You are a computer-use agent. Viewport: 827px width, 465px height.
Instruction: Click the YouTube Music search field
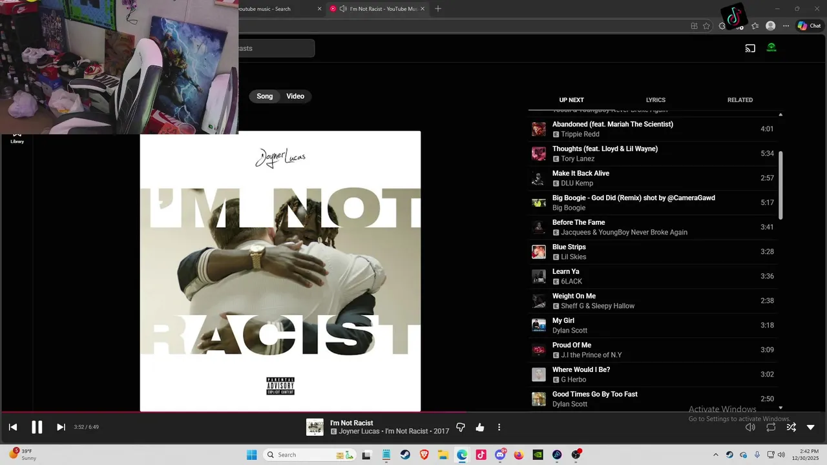coord(277,48)
